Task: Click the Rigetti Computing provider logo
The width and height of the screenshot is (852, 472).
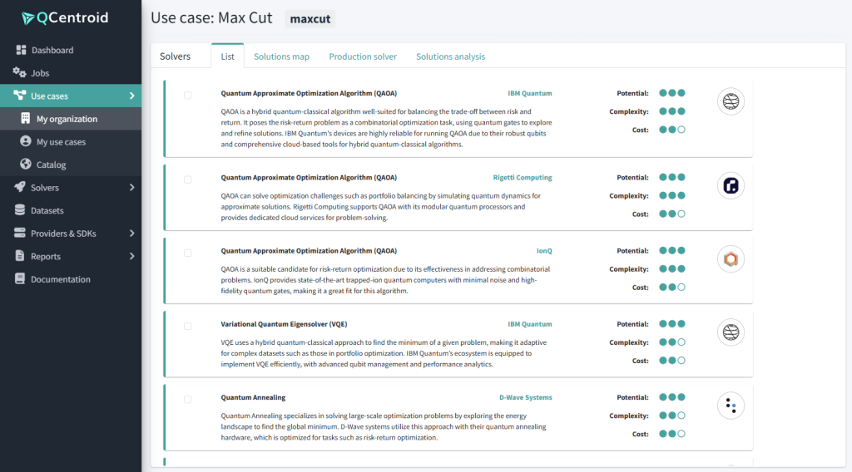Action: coord(731,185)
